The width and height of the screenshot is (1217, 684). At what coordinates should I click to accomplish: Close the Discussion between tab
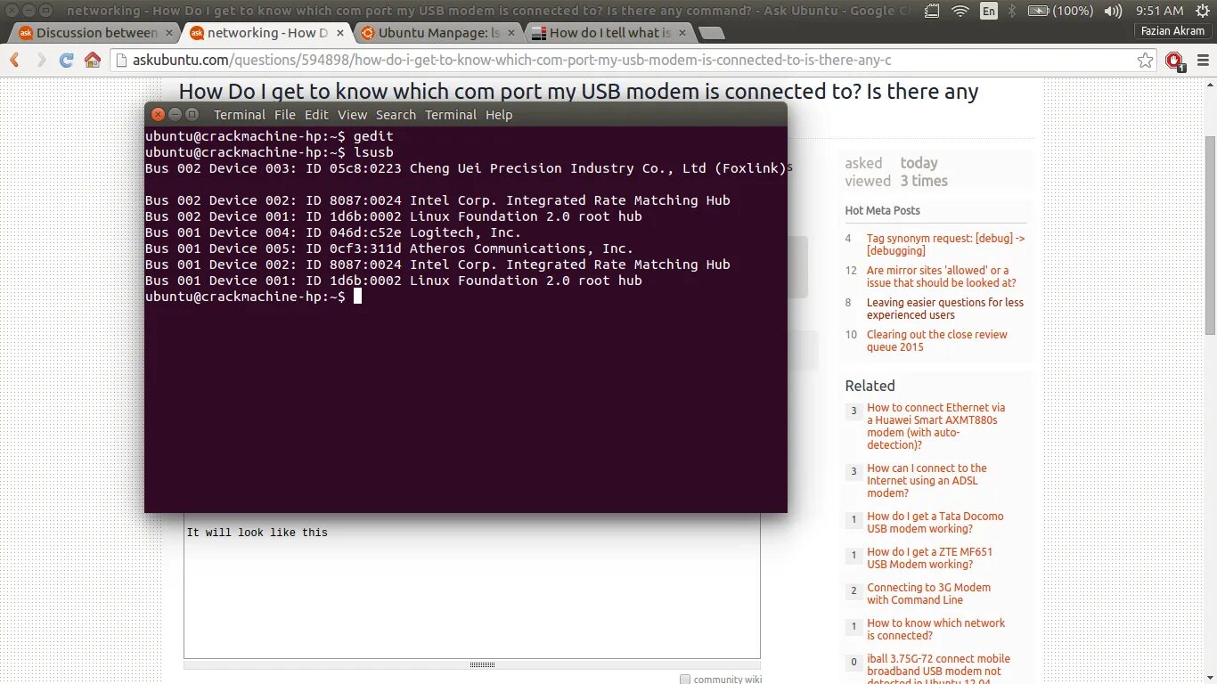(x=169, y=32)
